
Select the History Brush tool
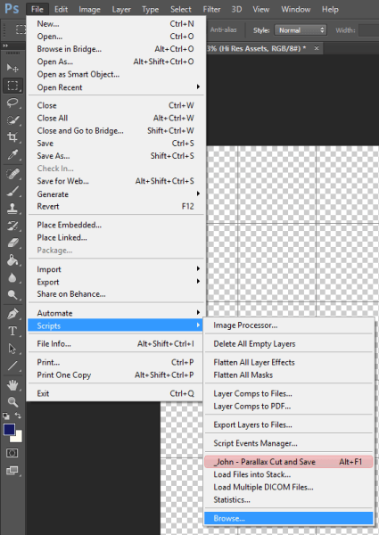click(12, 226)
